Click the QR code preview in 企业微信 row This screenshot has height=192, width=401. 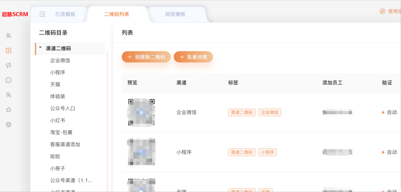pyautogui.click(x=141, y=112)
